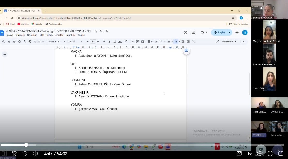This screenshot has width=288, height=159.
Task: Reload the page in Chrome
Action: pyautogui.click(x=12, y=18)
